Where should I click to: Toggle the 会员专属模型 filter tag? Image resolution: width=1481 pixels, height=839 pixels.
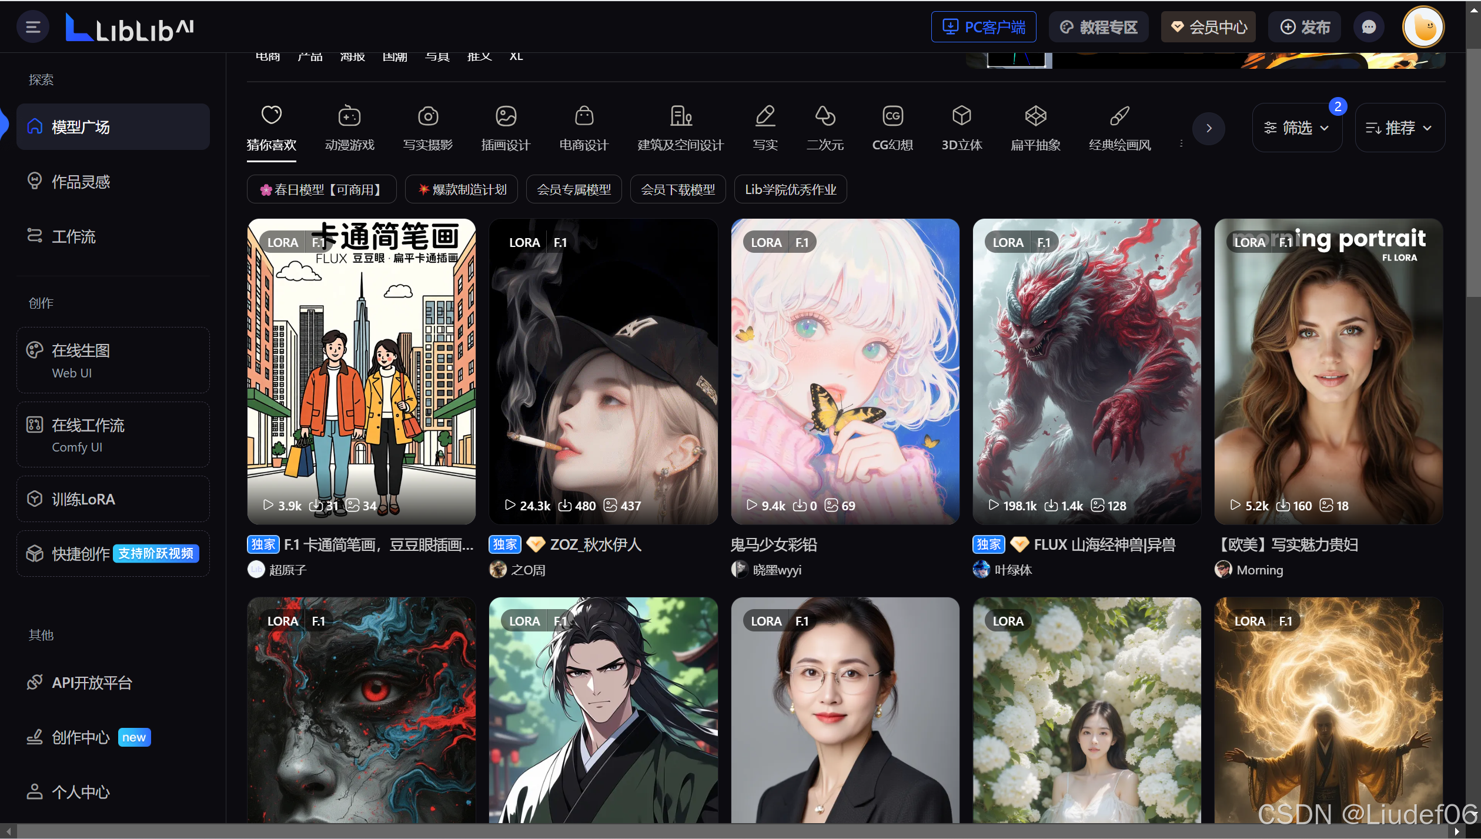pos(573,189)
